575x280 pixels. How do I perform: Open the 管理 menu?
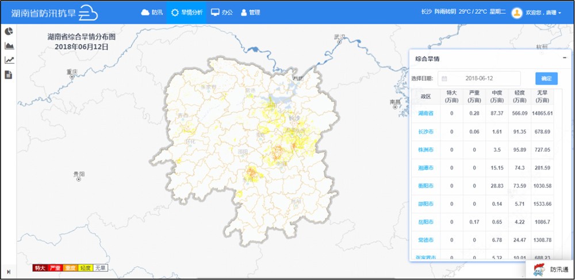251,13
